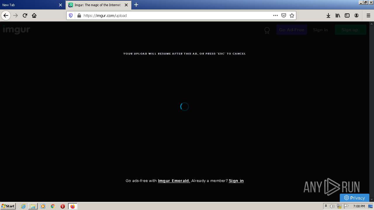The height and width of the screenshot is (210, 374).
Task: Open the Firefox account menu
Action: 356,15
